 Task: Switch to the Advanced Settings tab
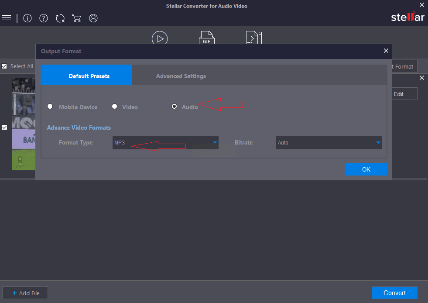[x=181, y=76]
